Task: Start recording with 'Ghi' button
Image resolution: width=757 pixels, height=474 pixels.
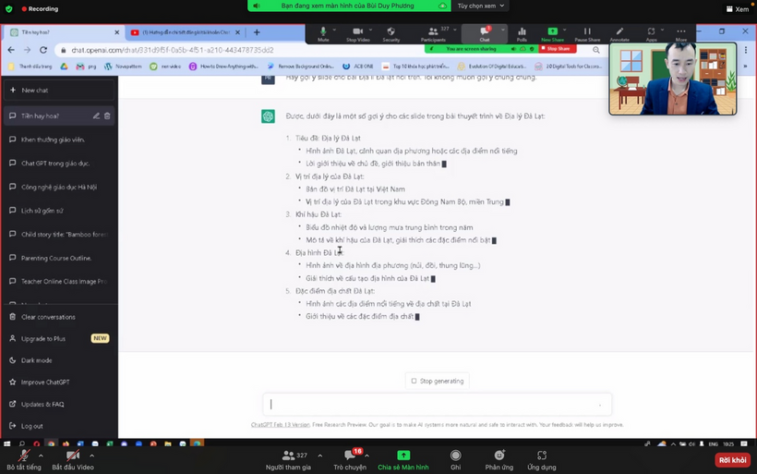Action: (455, 459)
